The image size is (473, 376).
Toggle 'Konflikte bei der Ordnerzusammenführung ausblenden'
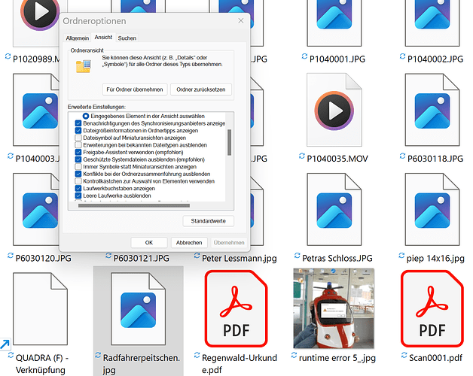tap(78, 174)
